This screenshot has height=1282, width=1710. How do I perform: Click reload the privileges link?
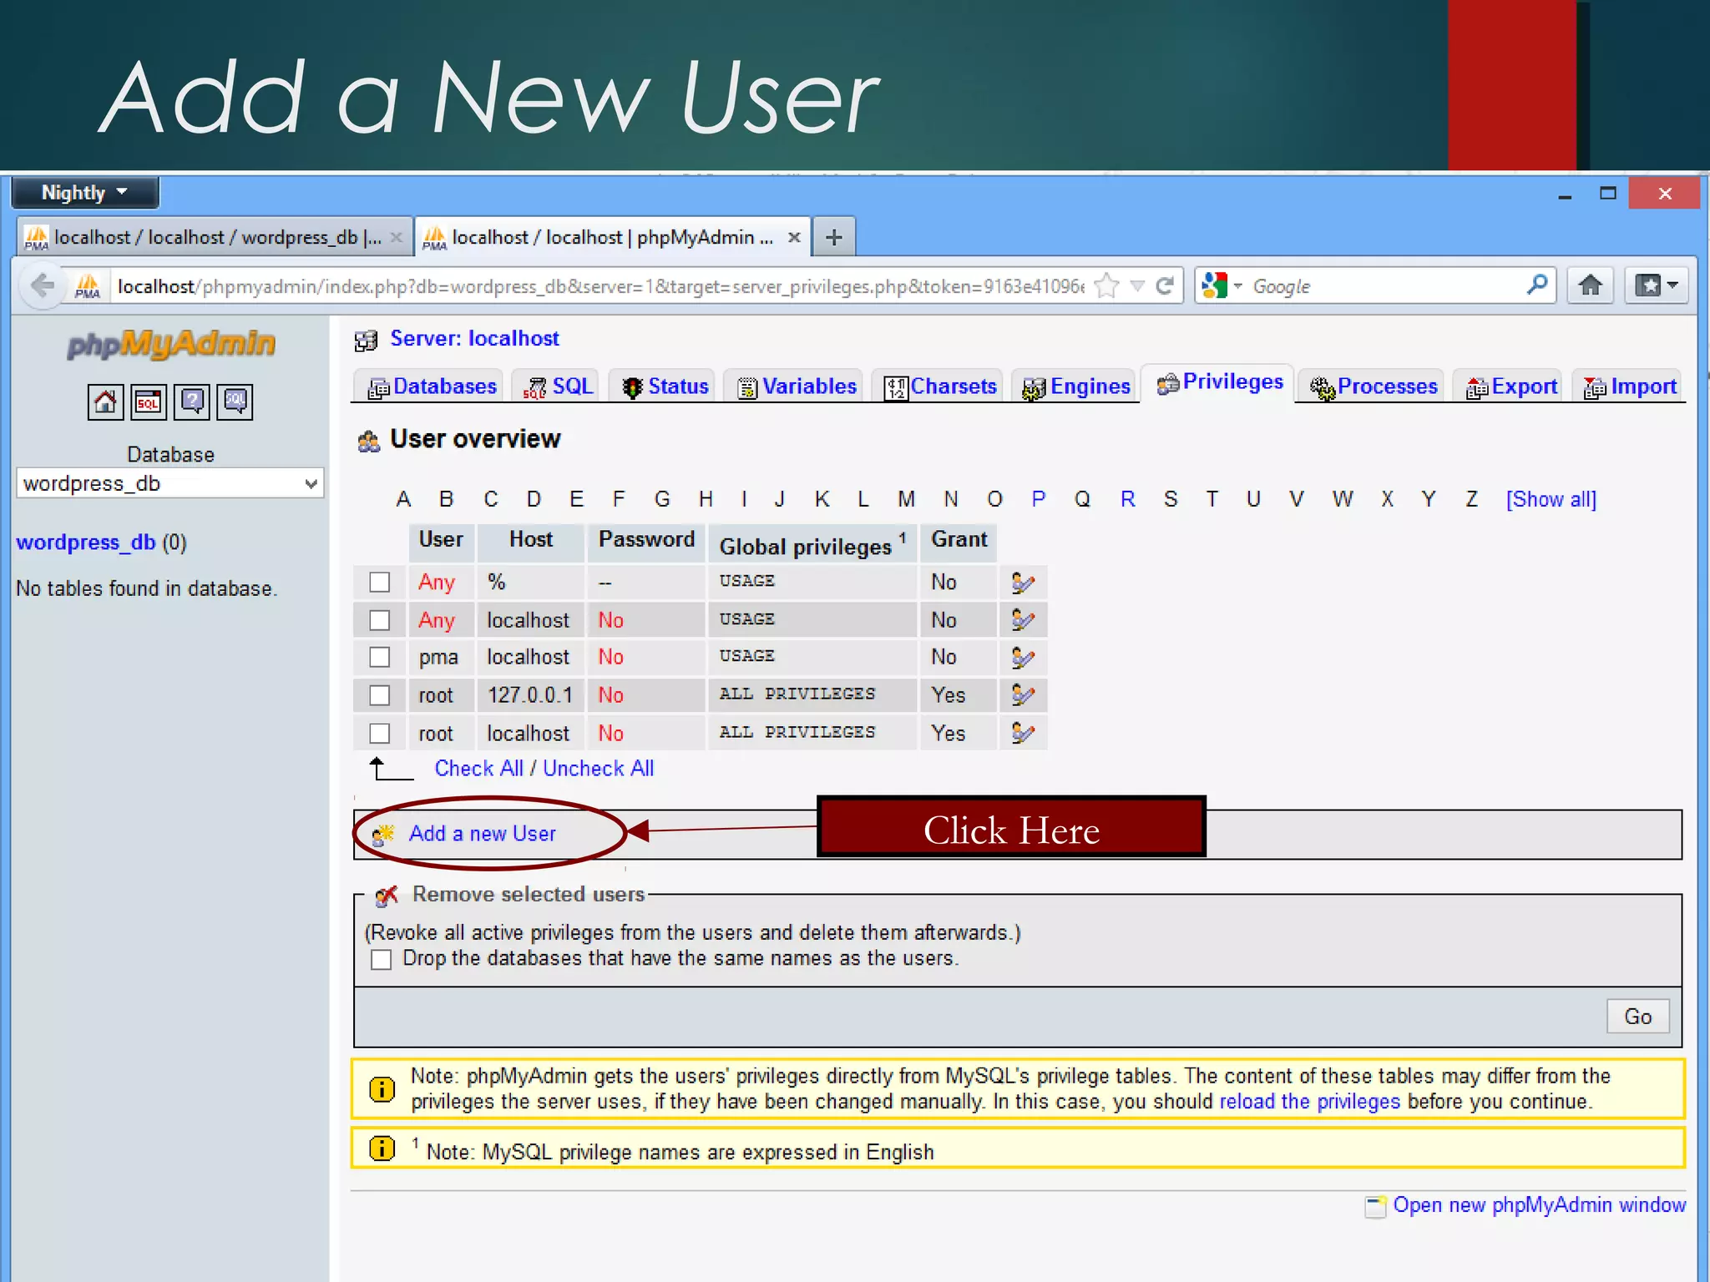pos(1310,1102)
